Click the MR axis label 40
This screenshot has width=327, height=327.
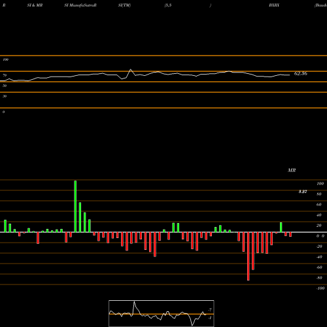click(319, 215)
